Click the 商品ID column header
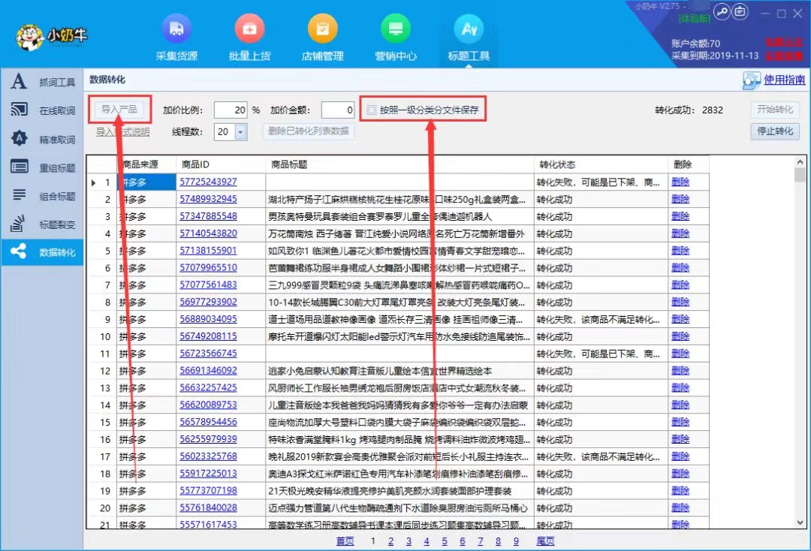The image size is (811, 551). (221, 164)
